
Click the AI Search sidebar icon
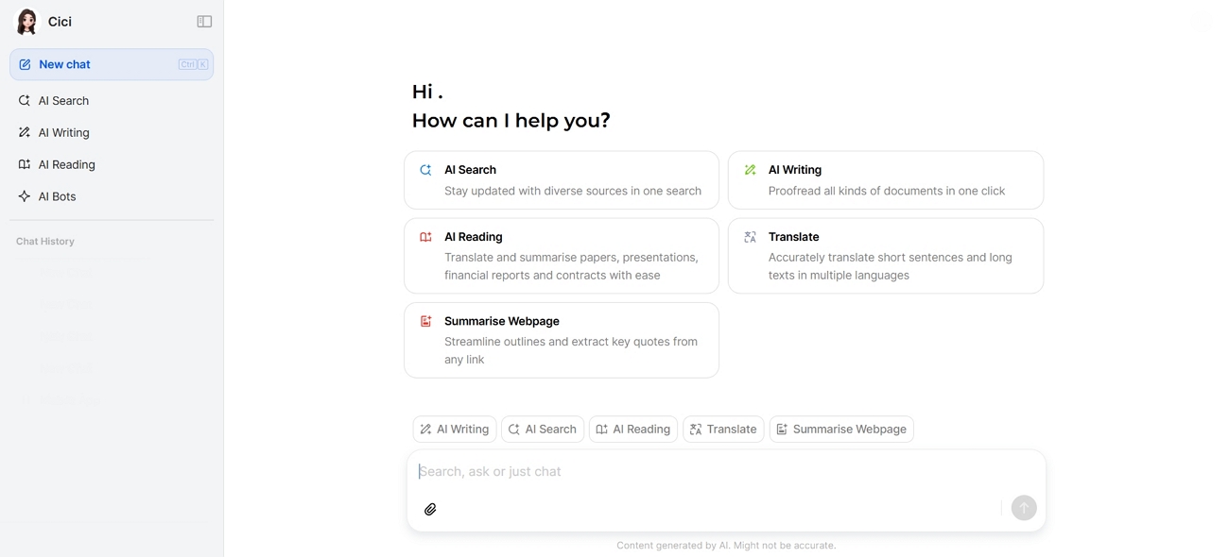(25, 101)
